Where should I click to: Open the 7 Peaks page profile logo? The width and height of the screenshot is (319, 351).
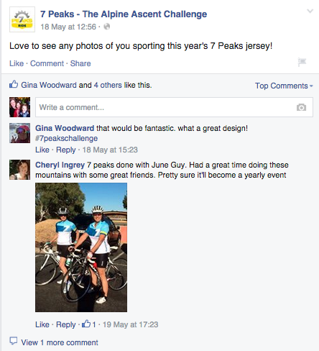pos(22,19)
